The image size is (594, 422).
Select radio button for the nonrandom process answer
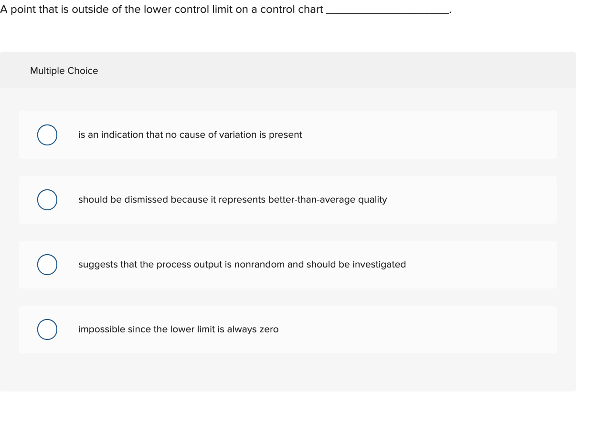click(47, 265)
